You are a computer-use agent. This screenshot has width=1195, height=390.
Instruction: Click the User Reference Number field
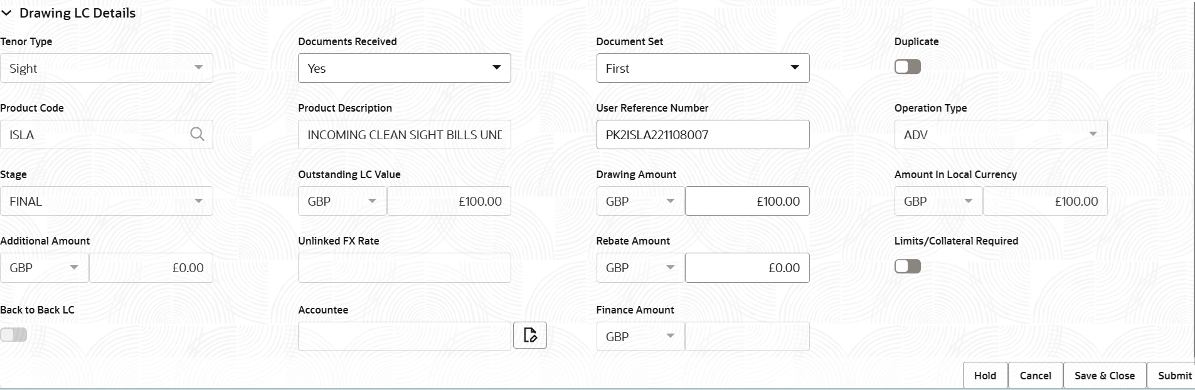[x=703, y=134]
